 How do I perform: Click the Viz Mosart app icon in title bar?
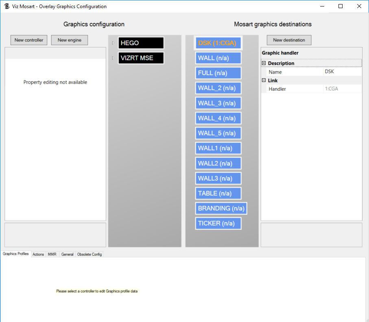click(7, 7)
